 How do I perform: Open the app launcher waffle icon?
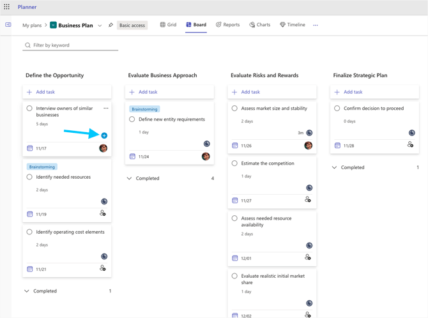tap(7, 7)
